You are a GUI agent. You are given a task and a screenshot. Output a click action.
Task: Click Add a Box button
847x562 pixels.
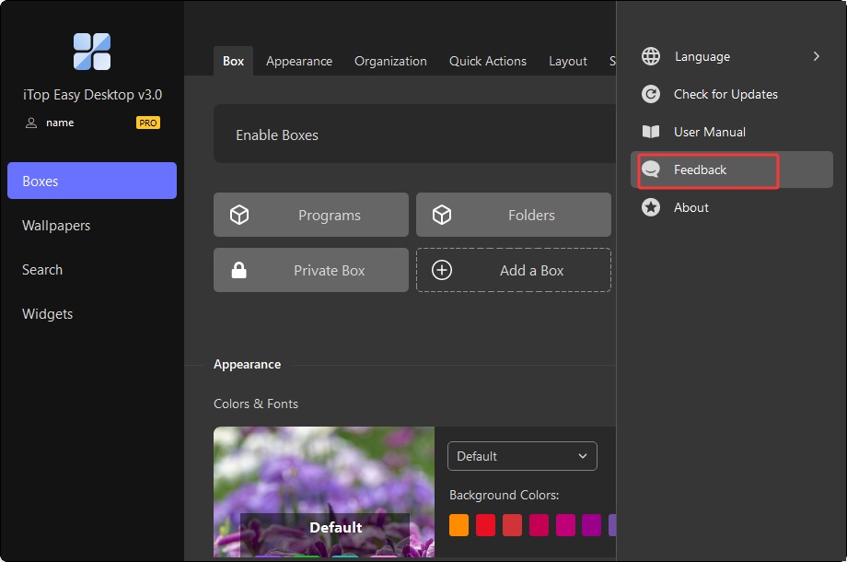pos(514,270)
